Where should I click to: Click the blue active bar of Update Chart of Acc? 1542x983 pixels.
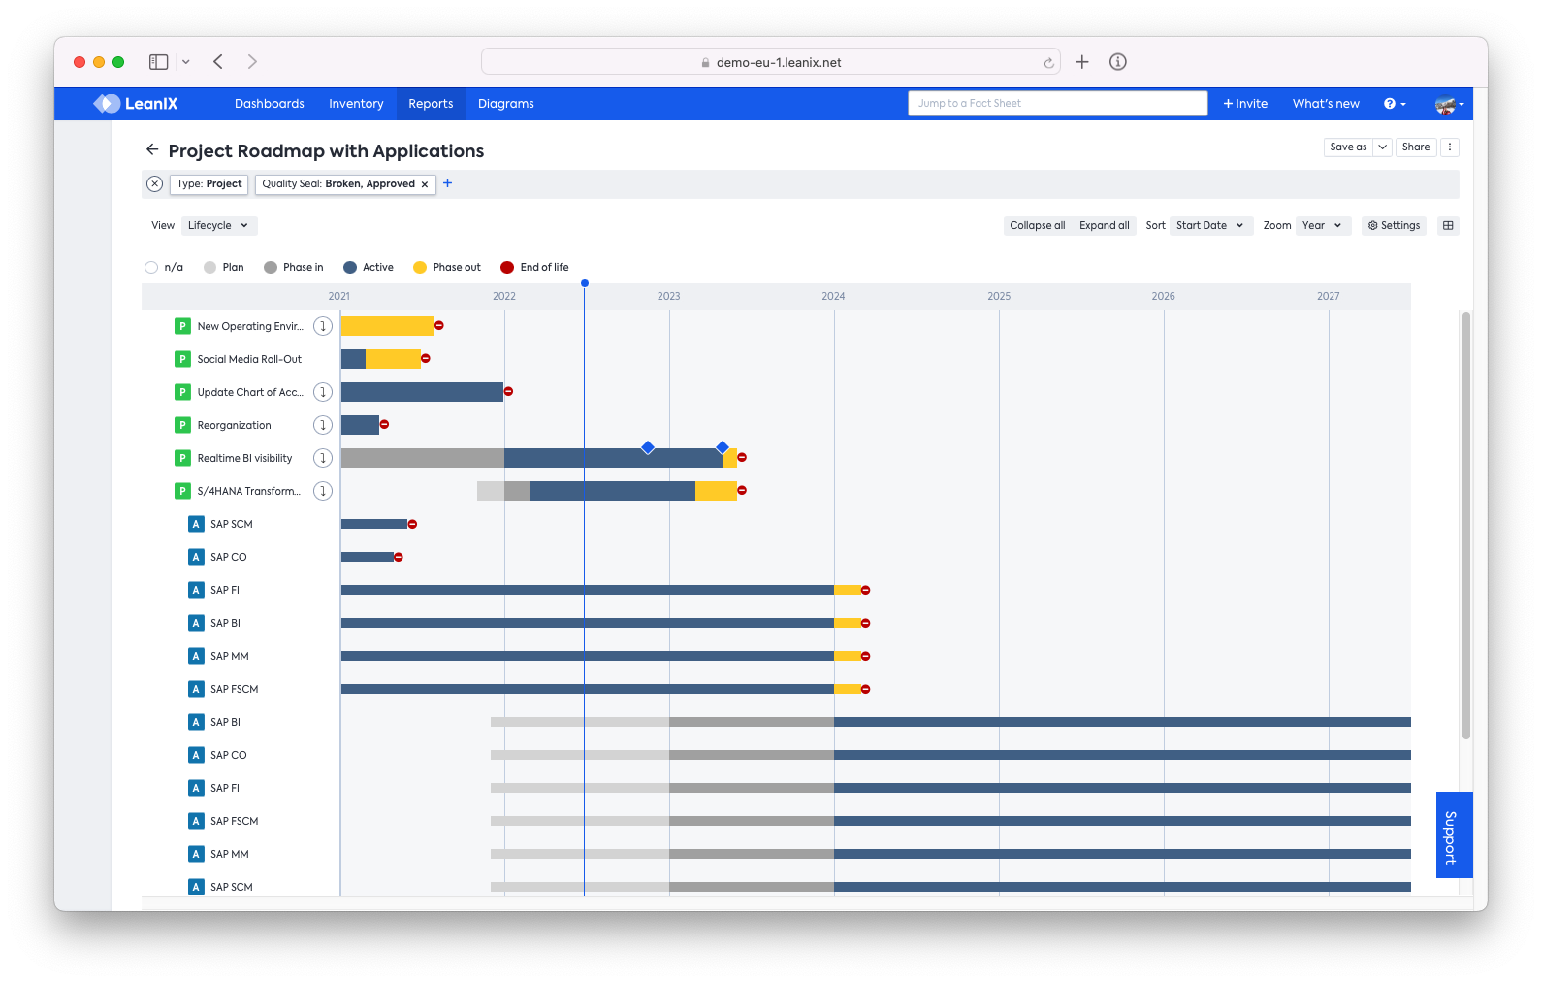422,392
